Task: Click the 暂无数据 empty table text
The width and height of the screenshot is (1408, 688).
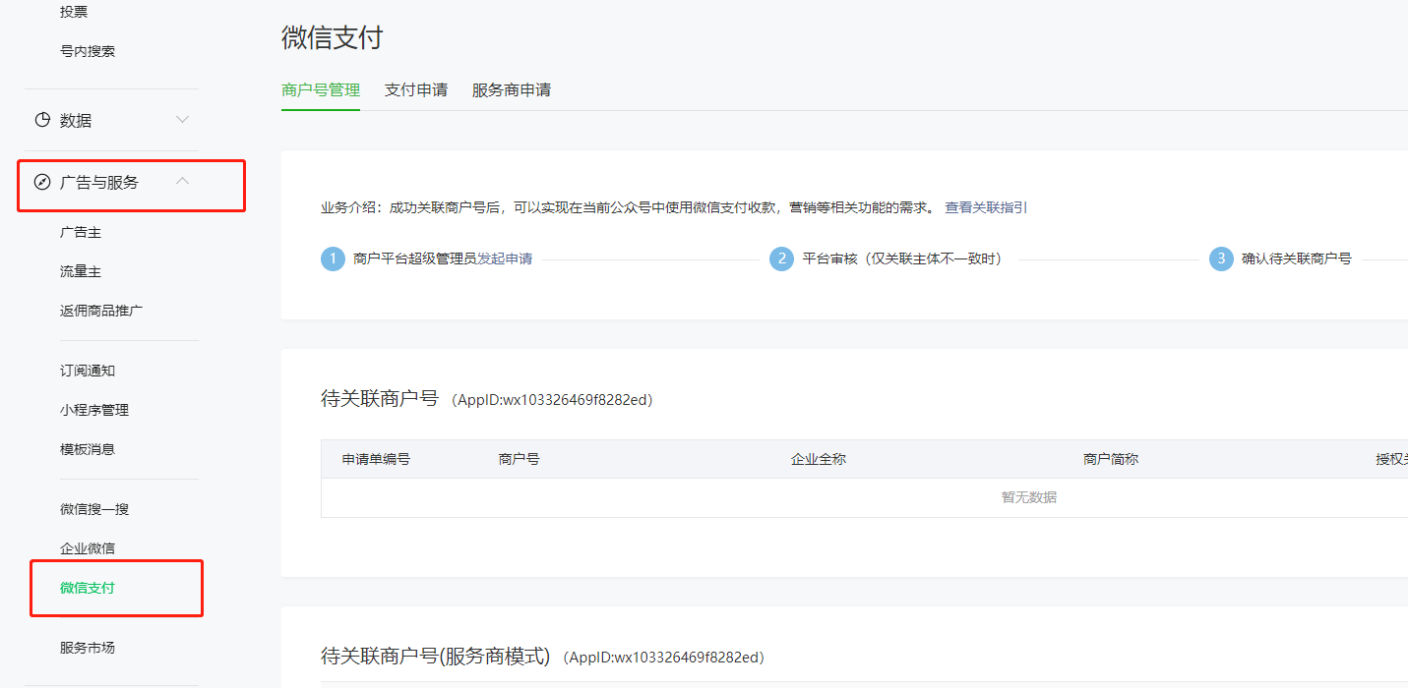Action: (1029, 497)
